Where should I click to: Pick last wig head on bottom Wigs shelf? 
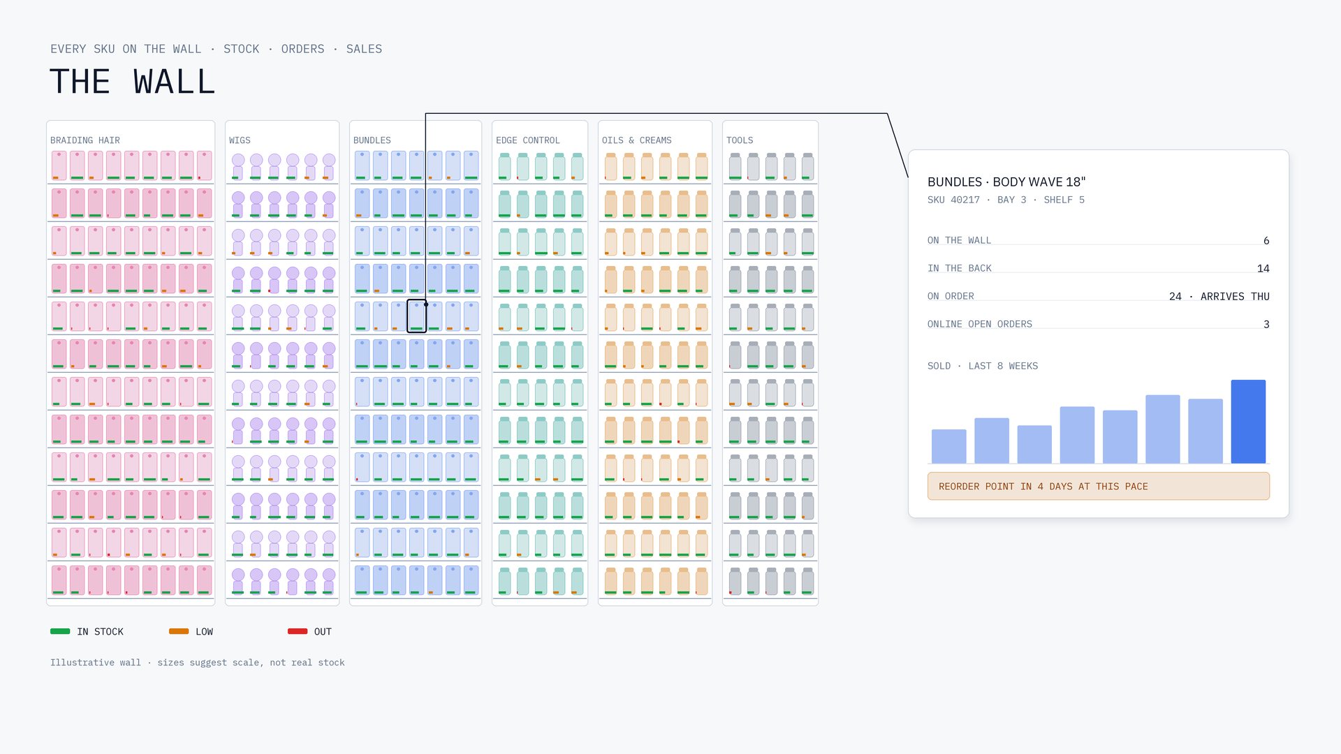(x=329, y=581)
